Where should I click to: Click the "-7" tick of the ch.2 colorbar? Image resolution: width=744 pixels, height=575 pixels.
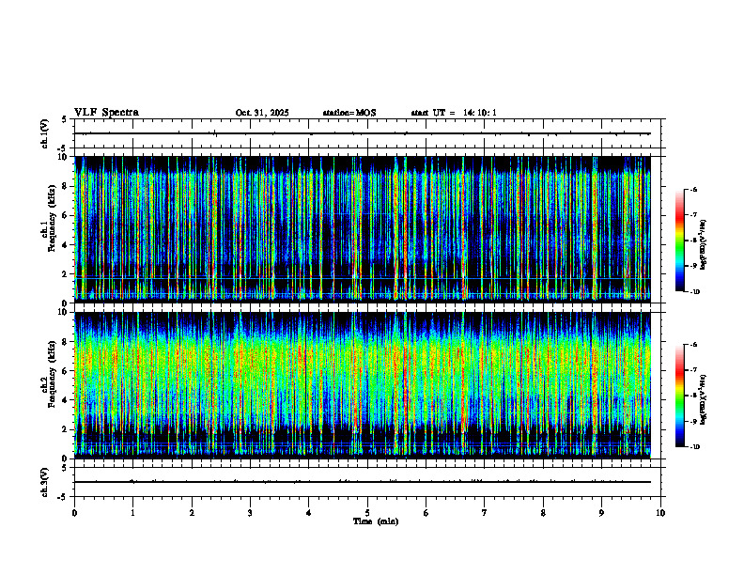(693, 370)
